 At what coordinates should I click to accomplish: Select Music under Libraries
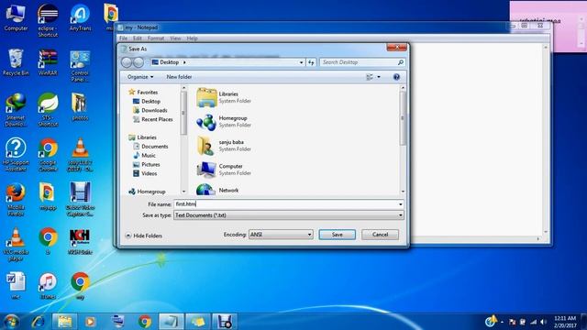[144, 155]
